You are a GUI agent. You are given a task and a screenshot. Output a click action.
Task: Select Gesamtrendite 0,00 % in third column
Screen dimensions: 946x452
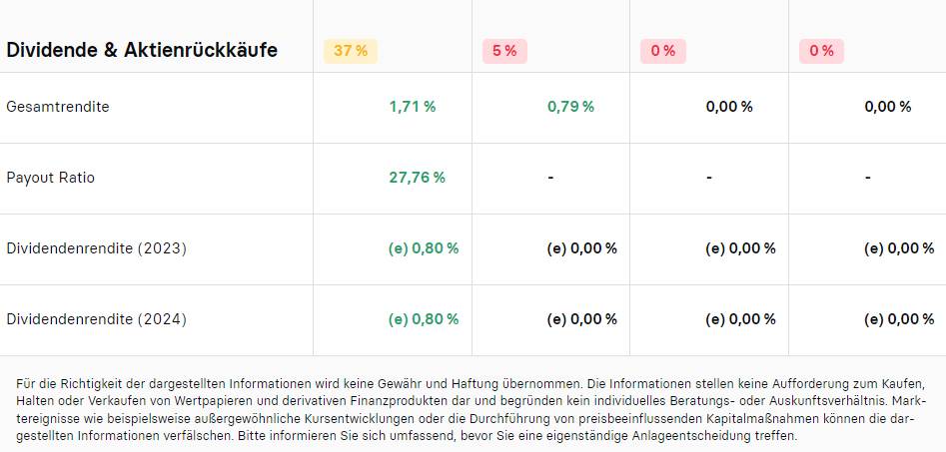click(x=729, y=107)
